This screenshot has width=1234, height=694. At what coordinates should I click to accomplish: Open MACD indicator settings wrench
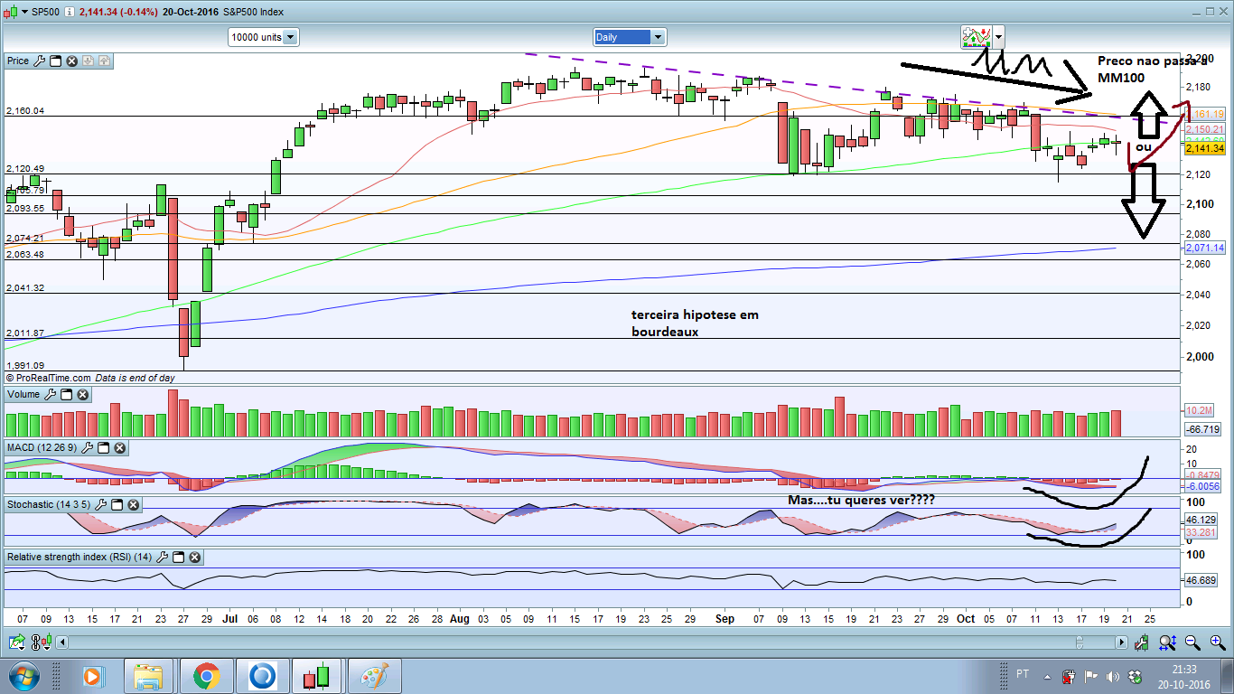click(x=88, y=447)
